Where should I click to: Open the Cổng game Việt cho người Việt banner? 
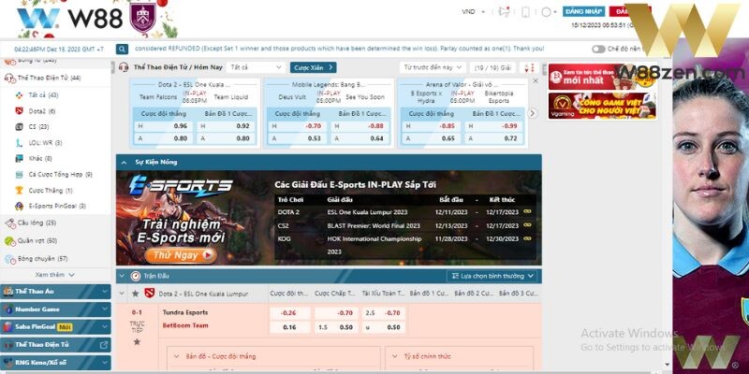click(602, 106)
